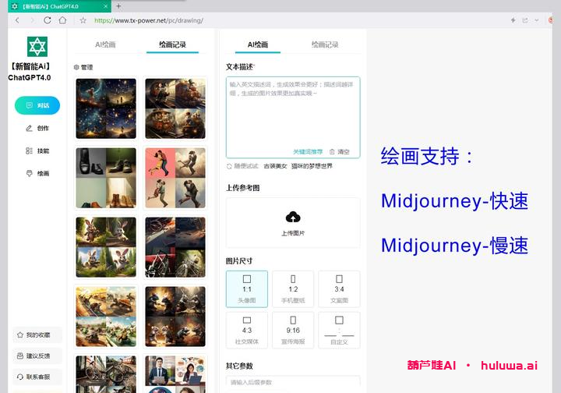Image resolution: width=561 pixels, height=393 pixels.
Task: Expand the address bar dropdown chevron
Action: click(537, 20)
